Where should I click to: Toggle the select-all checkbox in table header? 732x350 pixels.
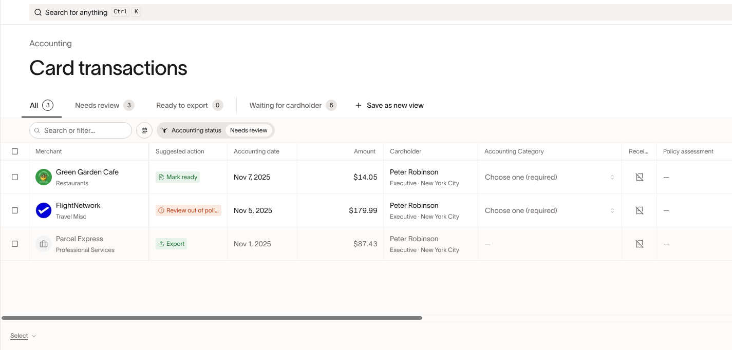[x=15, y=151]
